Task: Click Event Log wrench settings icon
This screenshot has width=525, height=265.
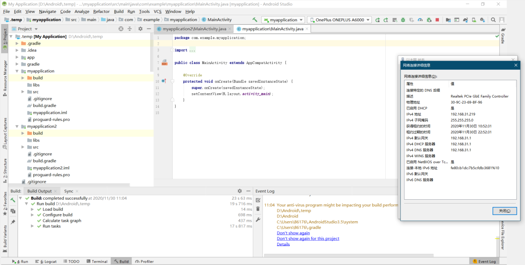Action: [x=258, y=219]
